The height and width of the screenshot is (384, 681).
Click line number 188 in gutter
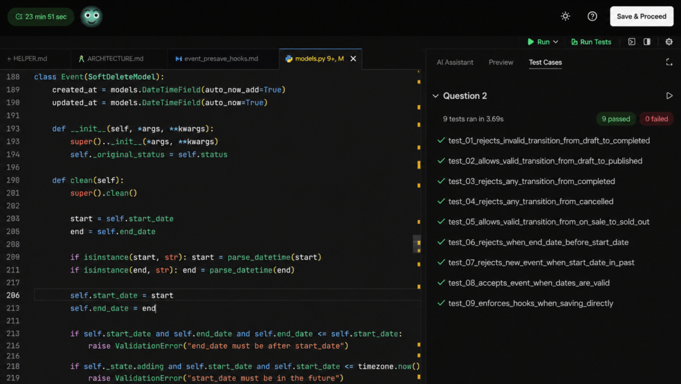coord(13,77)
